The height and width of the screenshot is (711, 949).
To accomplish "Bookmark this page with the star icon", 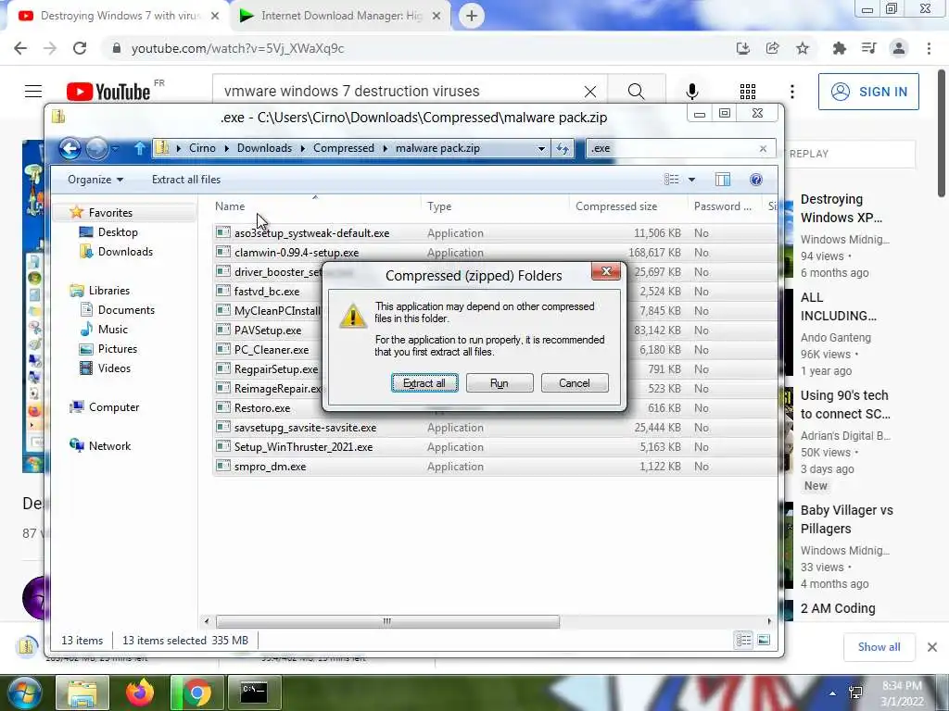I will (803, 48).
